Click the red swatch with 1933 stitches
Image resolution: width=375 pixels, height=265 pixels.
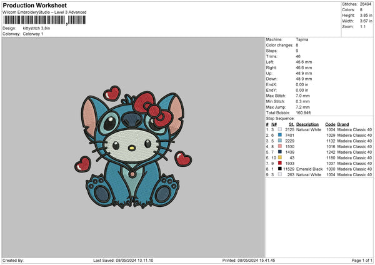tap(280, 163)
